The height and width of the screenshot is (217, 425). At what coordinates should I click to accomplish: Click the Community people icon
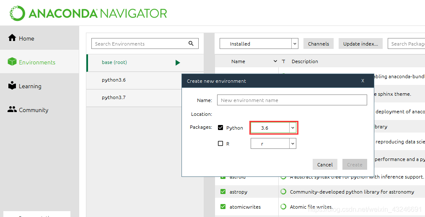click(x=12, y=109)
